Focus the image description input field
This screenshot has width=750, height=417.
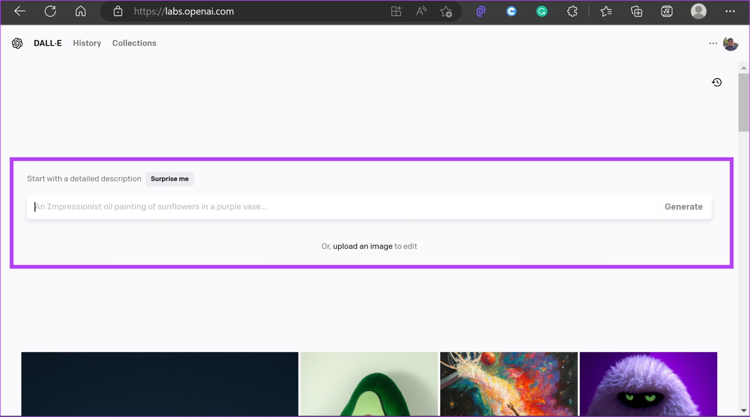click(x=342, y=207)
